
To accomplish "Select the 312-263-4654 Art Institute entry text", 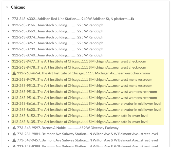I will tap(83, 73).
